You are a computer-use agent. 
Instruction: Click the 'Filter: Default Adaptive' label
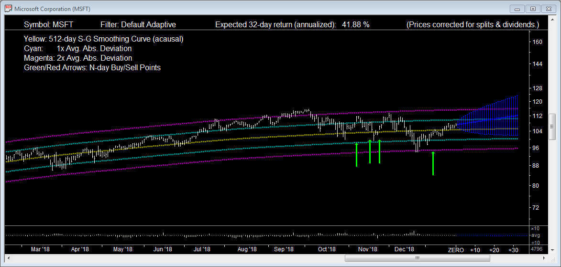139,25
